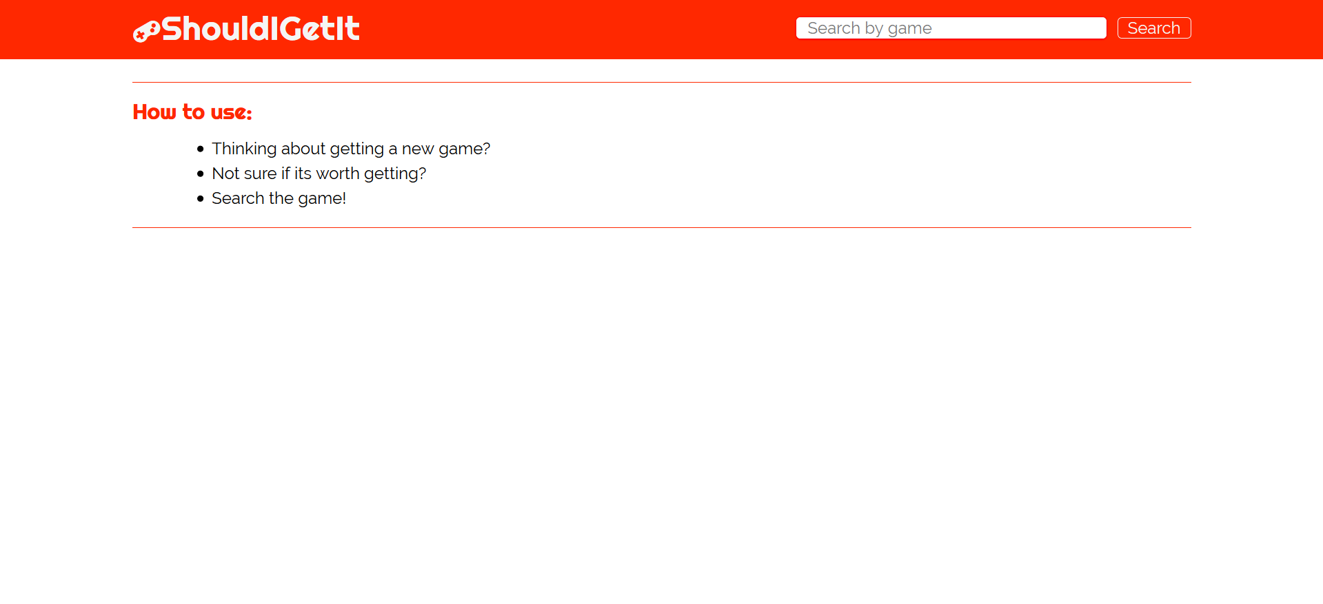Screen dimensions: 1323x604
Task: Select 'Thinking about getting a new game?' text
Action: [351, 149]
